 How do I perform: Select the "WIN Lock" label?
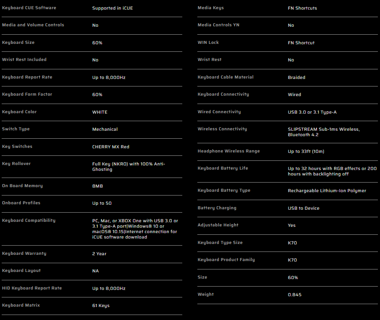[x=208, y=43]
